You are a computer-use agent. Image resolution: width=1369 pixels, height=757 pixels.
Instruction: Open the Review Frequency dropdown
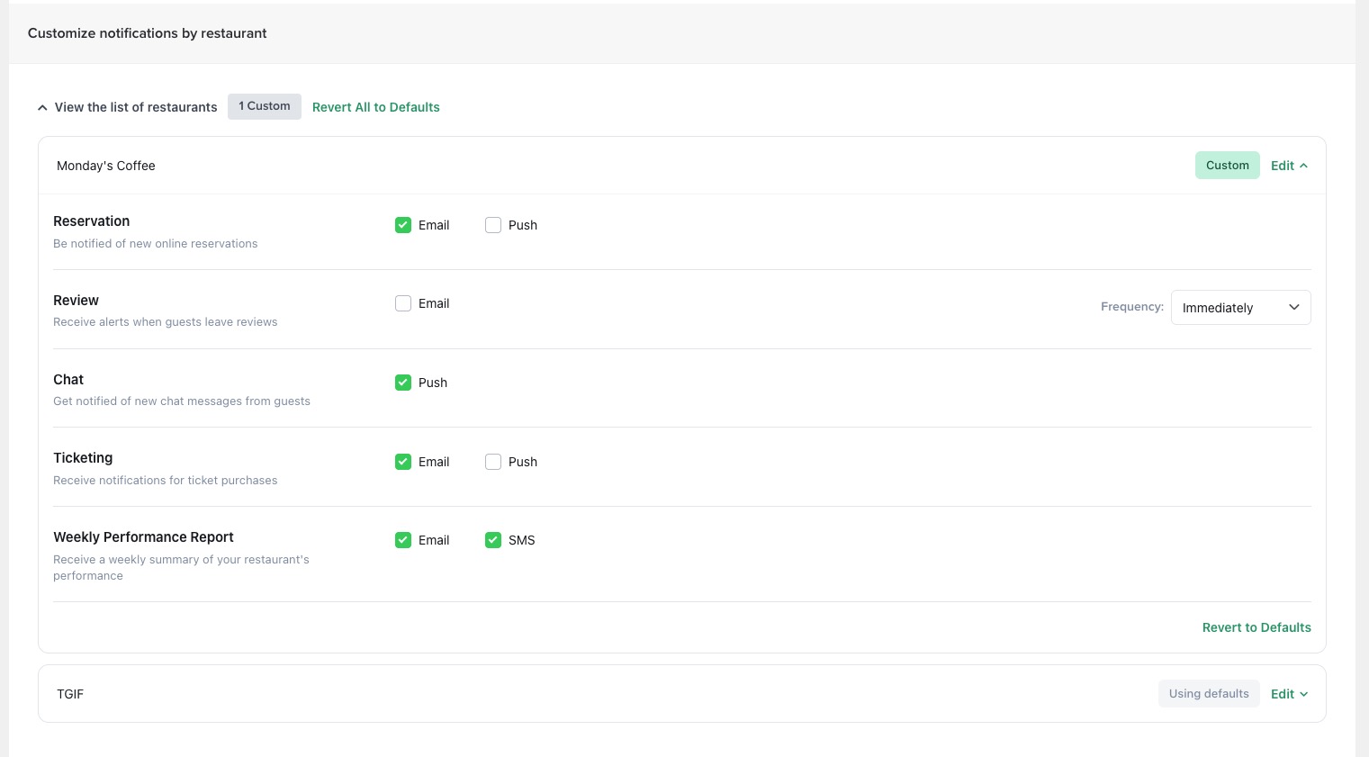(1239, 308)
